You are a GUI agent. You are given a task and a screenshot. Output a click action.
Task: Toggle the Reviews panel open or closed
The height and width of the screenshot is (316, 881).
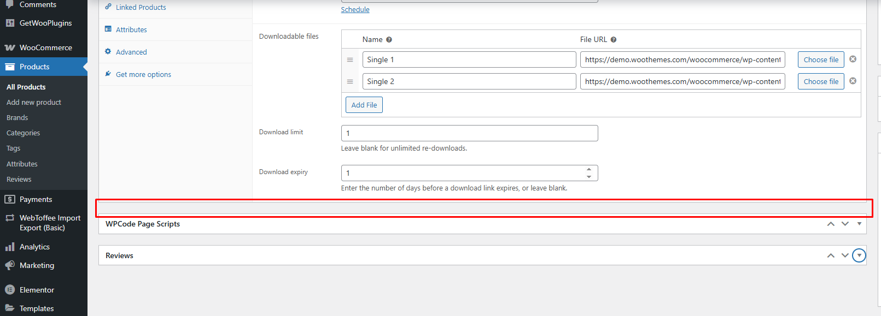click(x=859, y=255)
